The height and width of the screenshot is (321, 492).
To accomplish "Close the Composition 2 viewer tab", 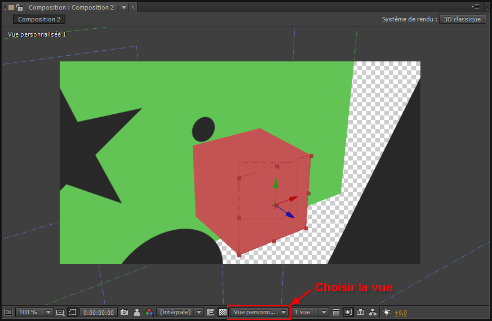I will (x=134, y=7).
